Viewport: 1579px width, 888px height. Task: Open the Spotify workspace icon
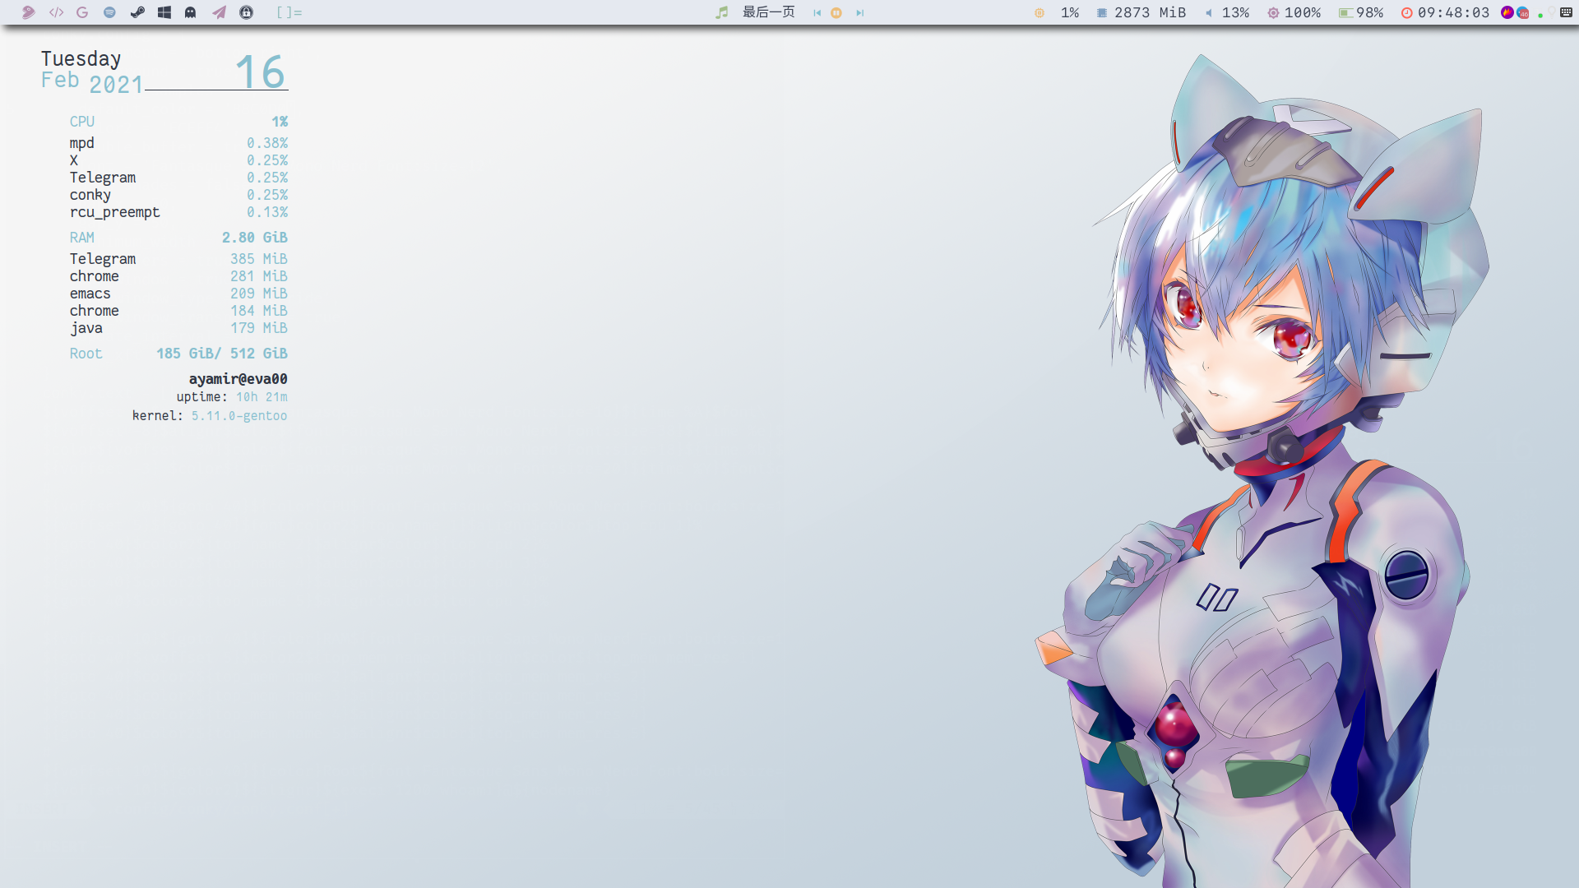pyautogui.click(x=109, y=12)
